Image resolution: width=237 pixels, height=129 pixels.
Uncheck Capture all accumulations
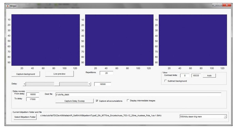[x=97, y=101]
